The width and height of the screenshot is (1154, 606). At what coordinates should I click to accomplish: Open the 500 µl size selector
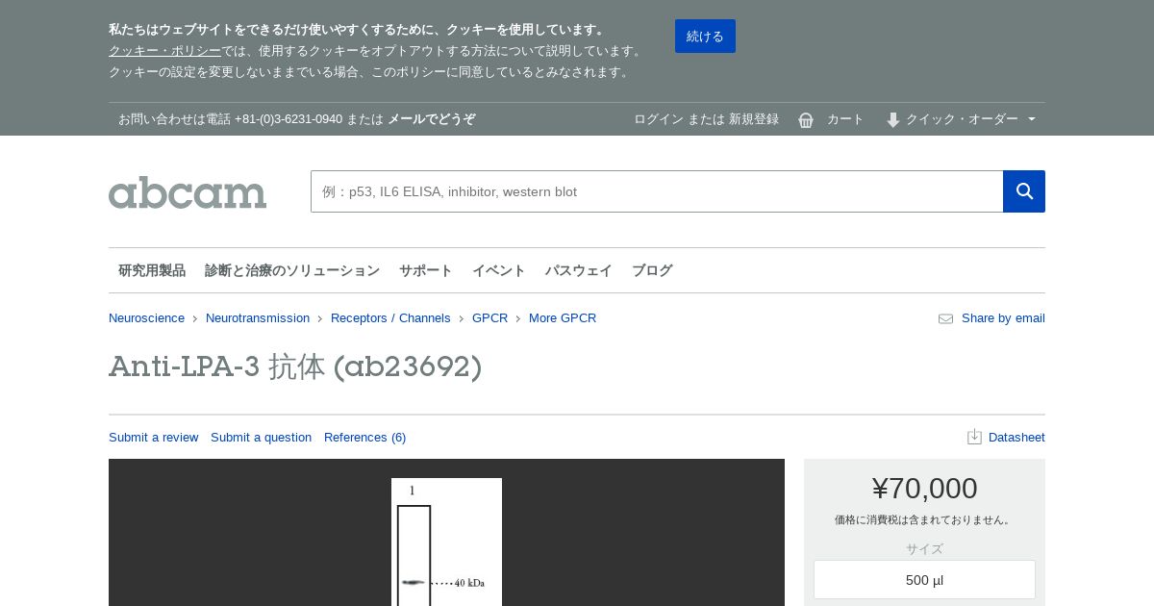(x=924, y=580)
